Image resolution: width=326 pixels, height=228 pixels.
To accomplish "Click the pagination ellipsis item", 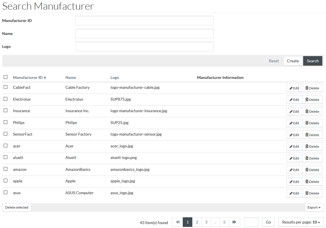I will (x=215, y=222).
